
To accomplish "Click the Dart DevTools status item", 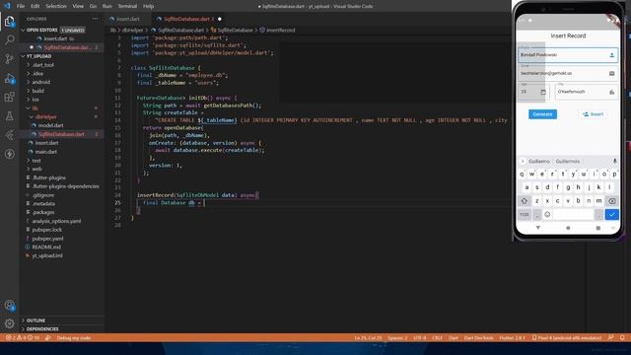I will click(478, 337).
